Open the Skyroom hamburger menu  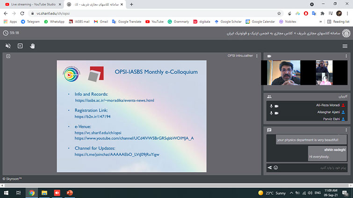click(x=345, y=46)
